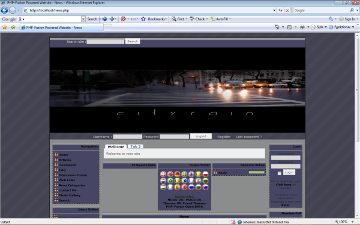The width and height of the screenshot is (360, 225).
Task: Click the Google toolbar Bookmarks star icon
Action: (143, 19)
